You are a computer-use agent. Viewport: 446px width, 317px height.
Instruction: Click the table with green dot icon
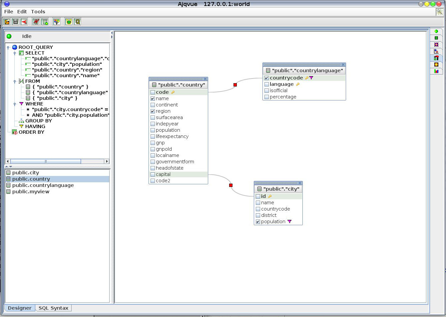pyautogui.click(x=45, y=22)
